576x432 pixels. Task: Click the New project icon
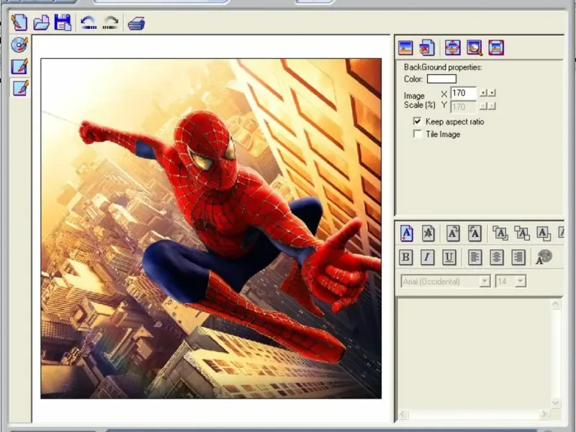(x=19, y=22)
